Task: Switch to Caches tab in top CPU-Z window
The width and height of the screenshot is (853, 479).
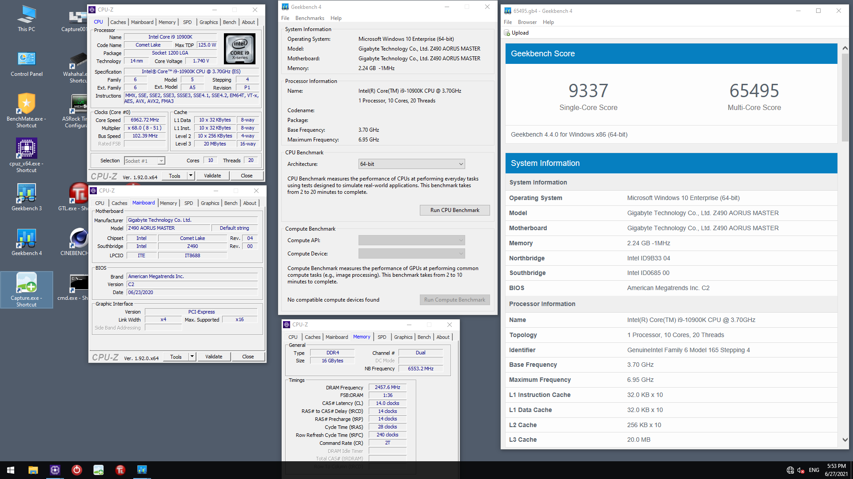Action: [x=118, y=22]
